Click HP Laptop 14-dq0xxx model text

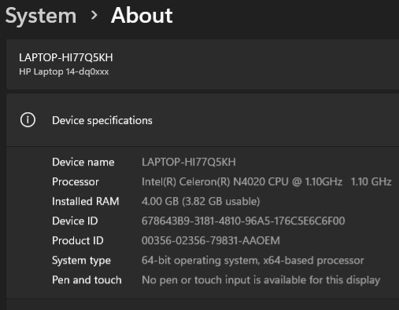64,71
